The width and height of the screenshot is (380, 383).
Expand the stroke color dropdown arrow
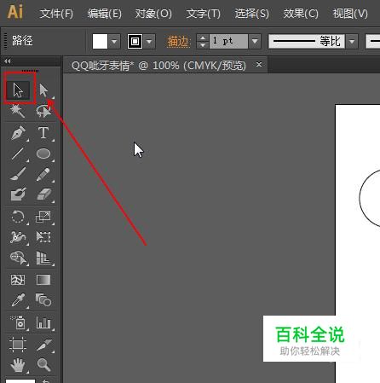click(149, 42)
